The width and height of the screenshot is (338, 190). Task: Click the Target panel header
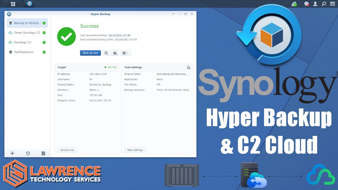(87, 67)
